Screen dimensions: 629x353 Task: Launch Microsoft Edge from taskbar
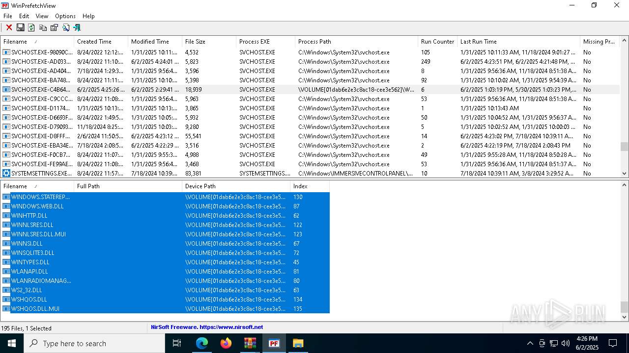[202, 343]
